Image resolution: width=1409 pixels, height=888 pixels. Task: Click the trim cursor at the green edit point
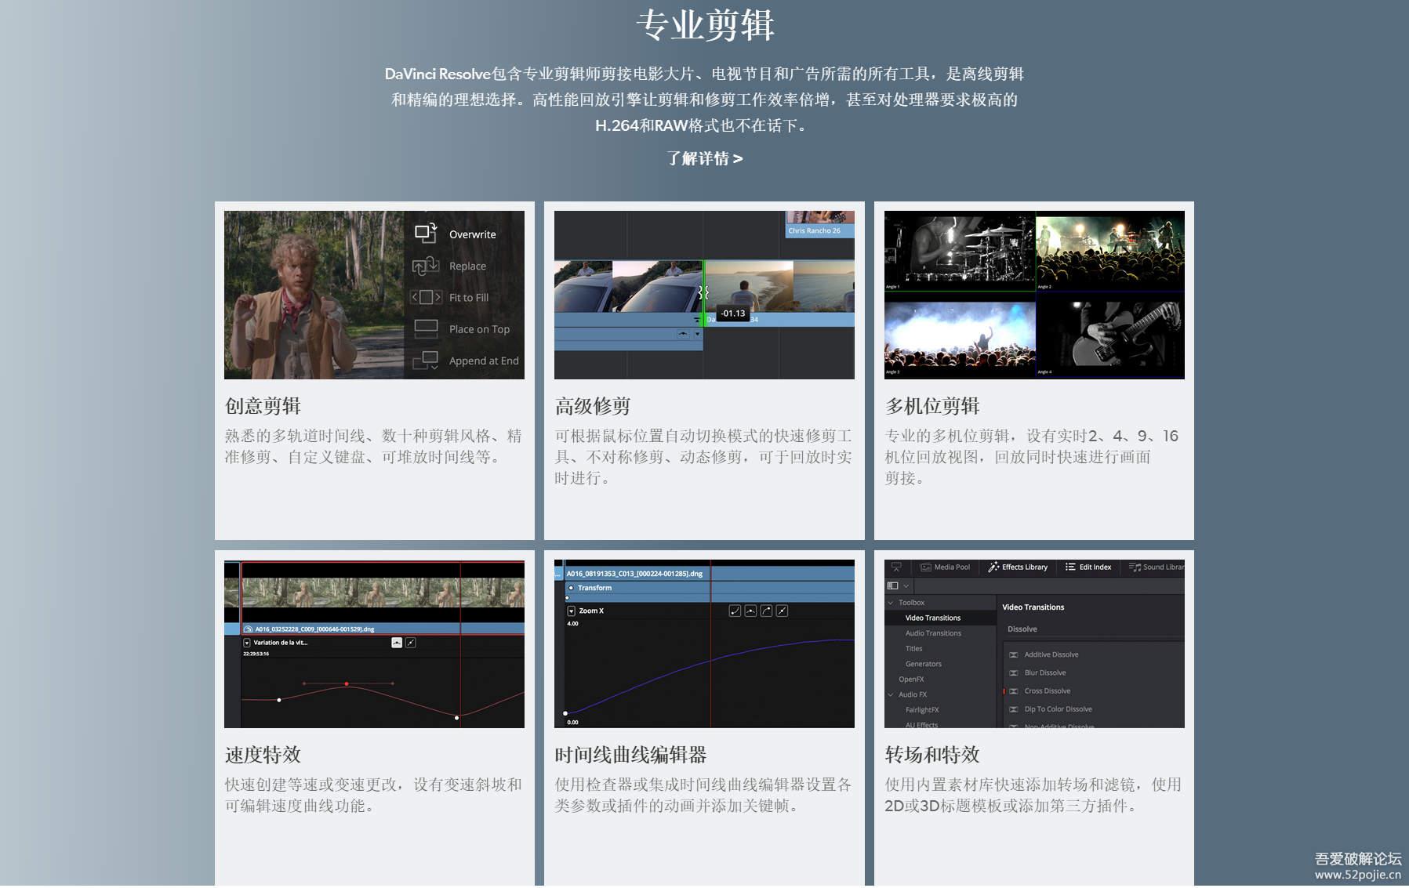[703, 292]
